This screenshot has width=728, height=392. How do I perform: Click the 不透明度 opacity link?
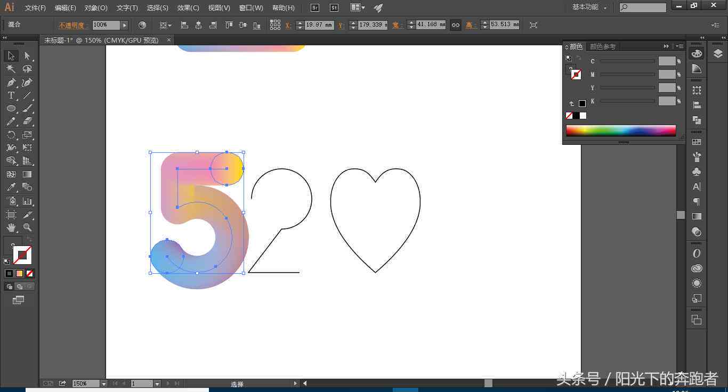[74, 25]
